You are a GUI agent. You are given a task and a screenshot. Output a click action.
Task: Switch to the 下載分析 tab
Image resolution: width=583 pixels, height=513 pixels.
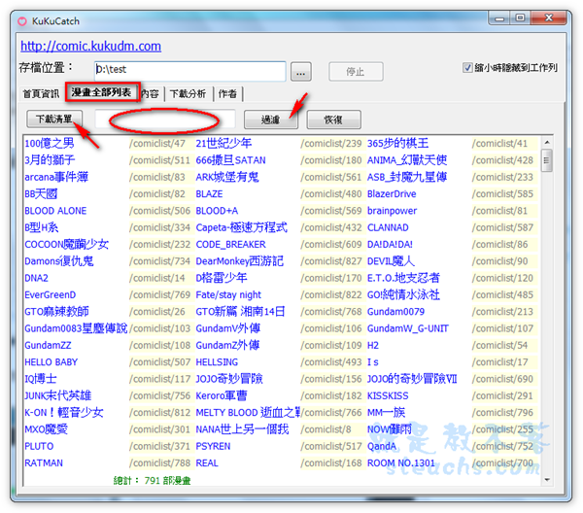coord(188,93)
